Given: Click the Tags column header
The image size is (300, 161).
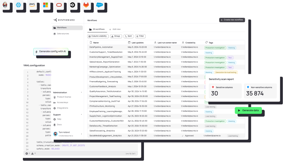Looking at the screenshot, I should [209, 43].
